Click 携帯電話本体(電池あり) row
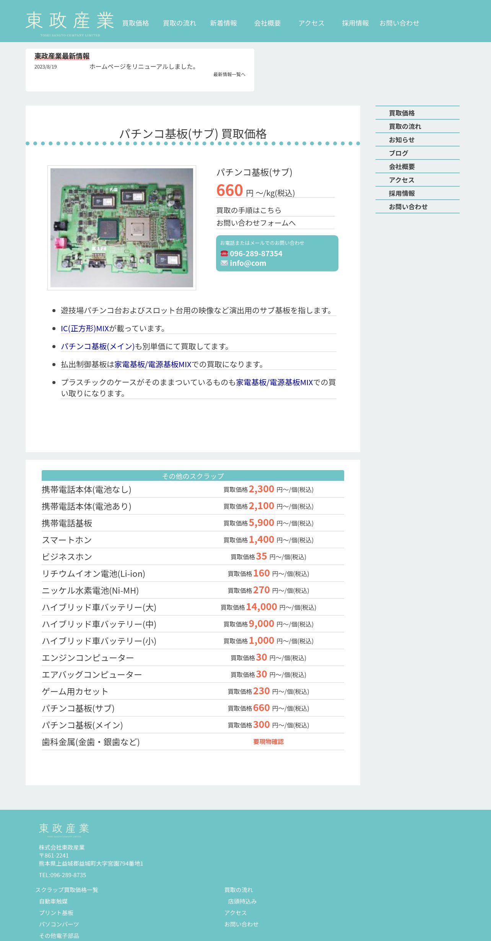The image size is (491, 941). [x=193, y=506]
